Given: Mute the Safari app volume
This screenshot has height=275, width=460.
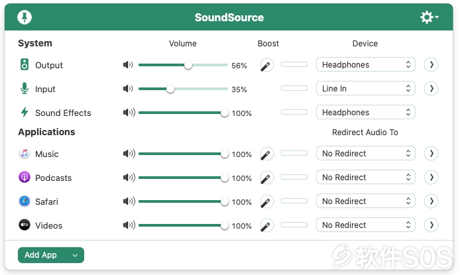Looking at the screenshot, I should coord(129,201).
